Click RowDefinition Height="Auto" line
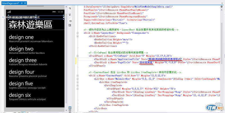The width and height of the screenshot is (225, 113). [x=113, y=39]
